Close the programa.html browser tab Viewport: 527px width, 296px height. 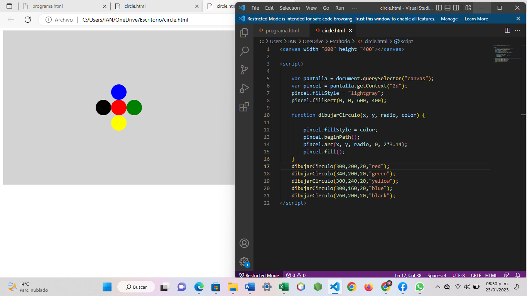tap(105, 6)
